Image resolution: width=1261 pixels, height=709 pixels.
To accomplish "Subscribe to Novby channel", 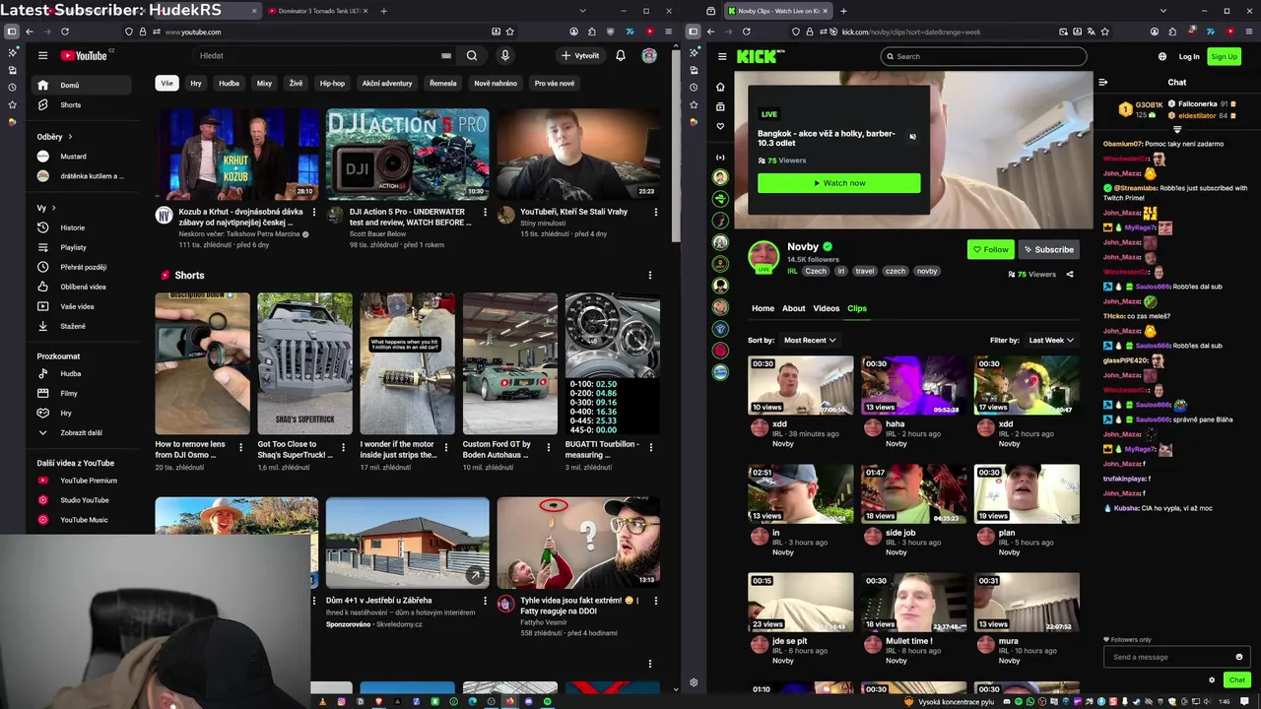I will point(1048,249).
